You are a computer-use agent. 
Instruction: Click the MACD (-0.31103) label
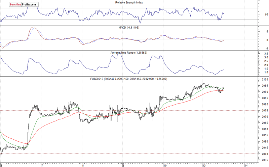[x=129, y=28]
